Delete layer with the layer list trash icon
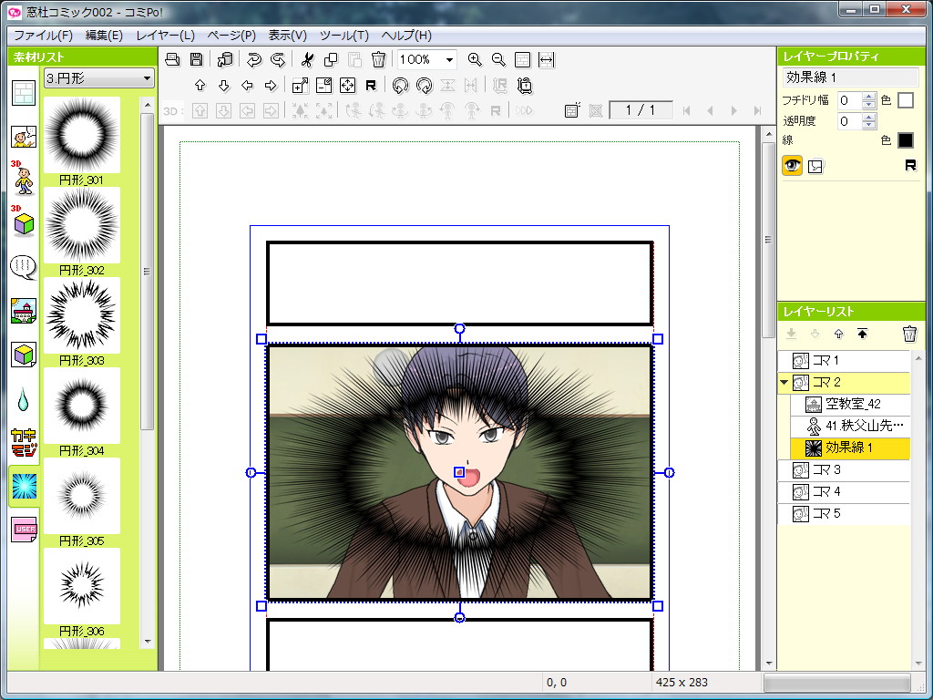Viewport: 933px width, 700px height. tap(909, 334)
